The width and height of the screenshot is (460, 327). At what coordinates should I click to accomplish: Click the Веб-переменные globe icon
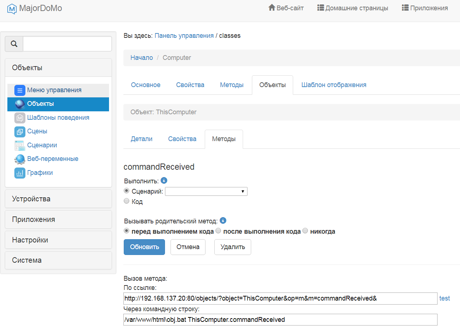pos(20,159)
